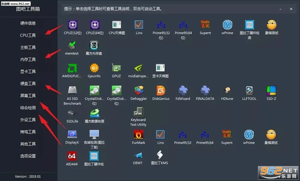The width and height of the screenshot is (300, 181).
Task: Click the HDtune disk tool icon
Action: (227, 91)
